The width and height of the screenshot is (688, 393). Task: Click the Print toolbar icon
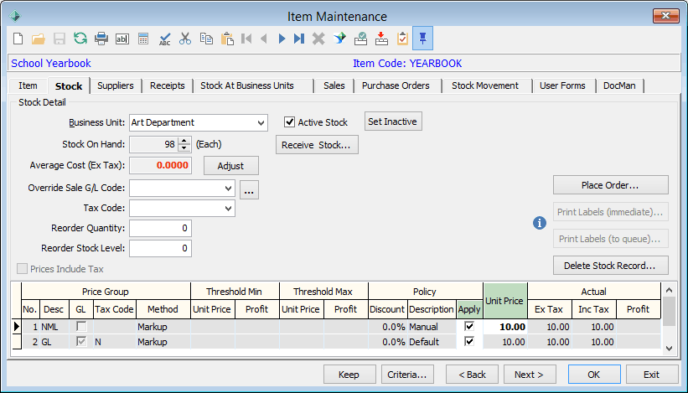(x=101, y=39)
